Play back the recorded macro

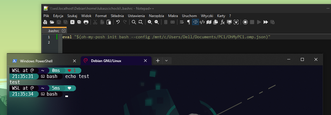click(x=259, y=22)
